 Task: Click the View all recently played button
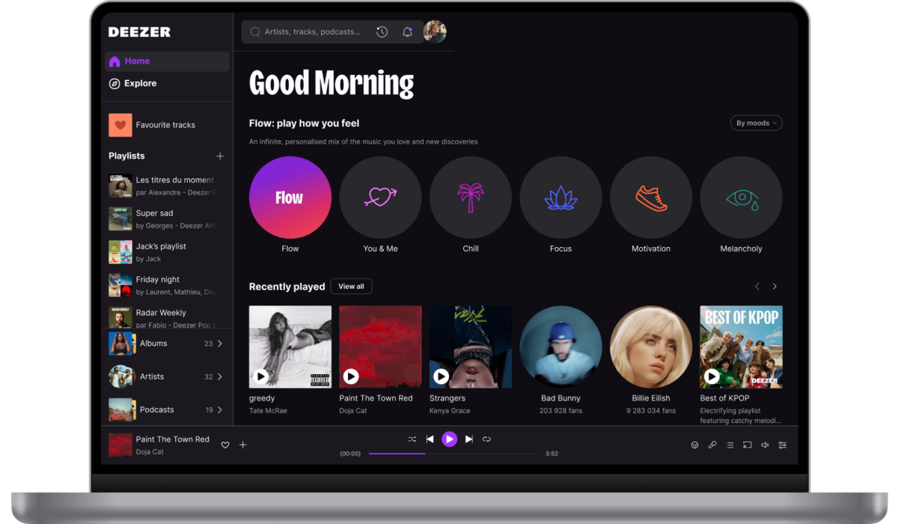point(351,286)
